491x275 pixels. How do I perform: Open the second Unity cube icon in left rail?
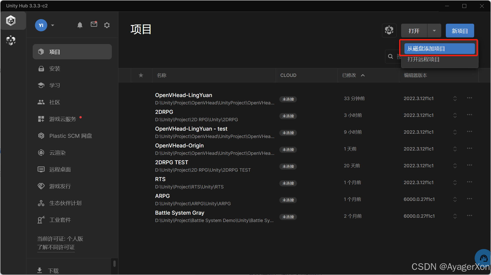(11, 40)
